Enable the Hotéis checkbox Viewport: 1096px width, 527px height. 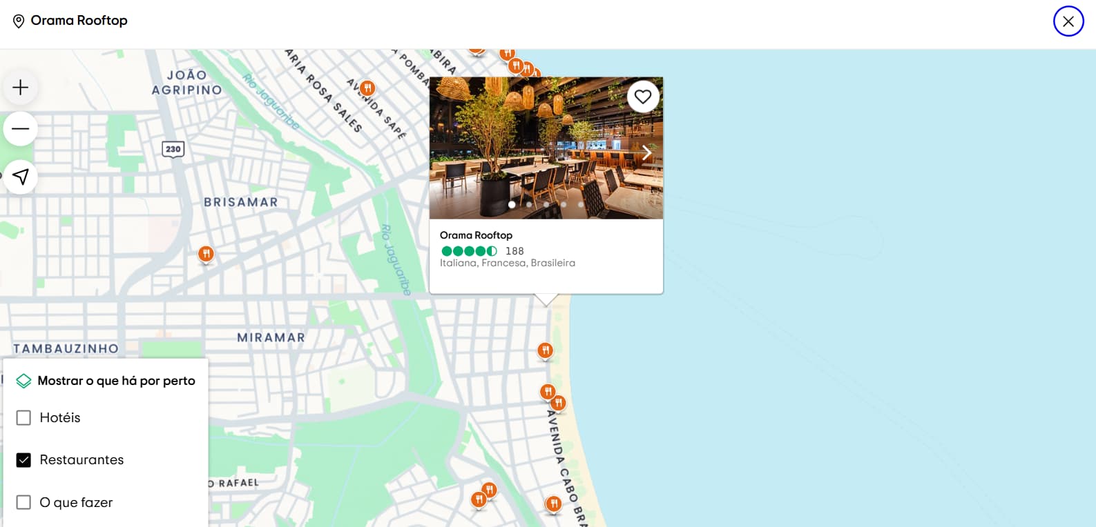(23, 418)
